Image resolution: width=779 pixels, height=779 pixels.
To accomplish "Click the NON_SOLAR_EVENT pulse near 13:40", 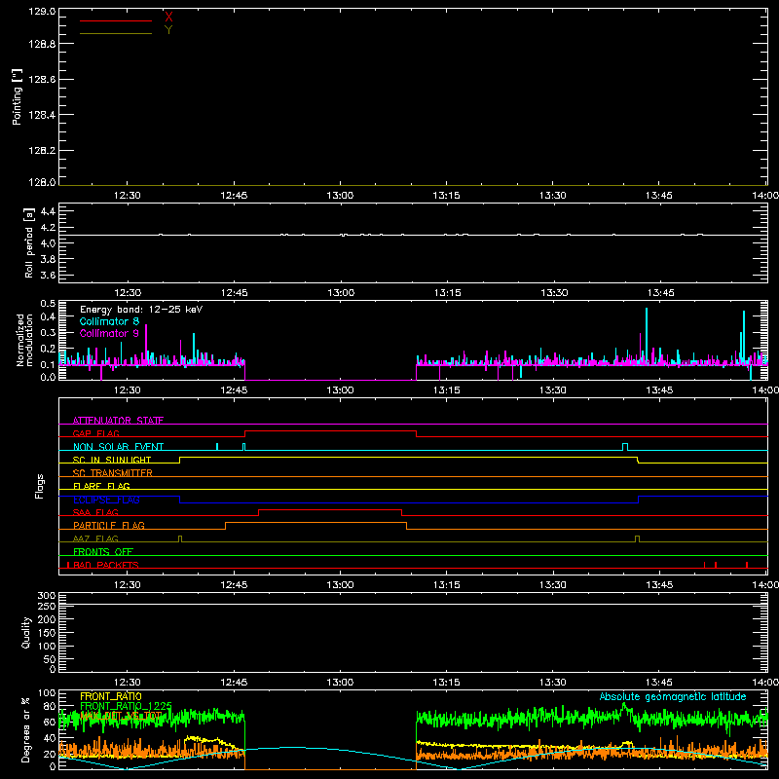I will pyautogui.click(x=625, y=447).
